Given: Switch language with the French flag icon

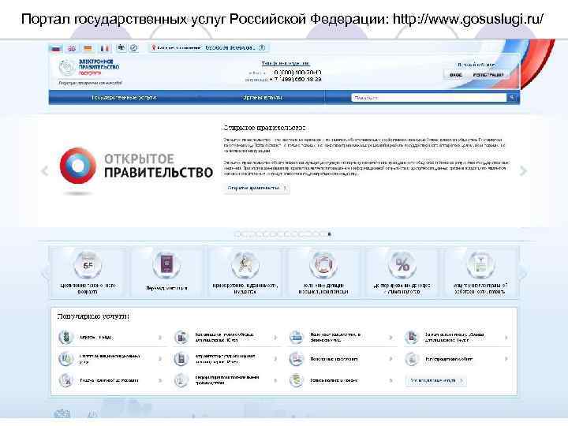Looking at the screenshot, I should 104,48.
